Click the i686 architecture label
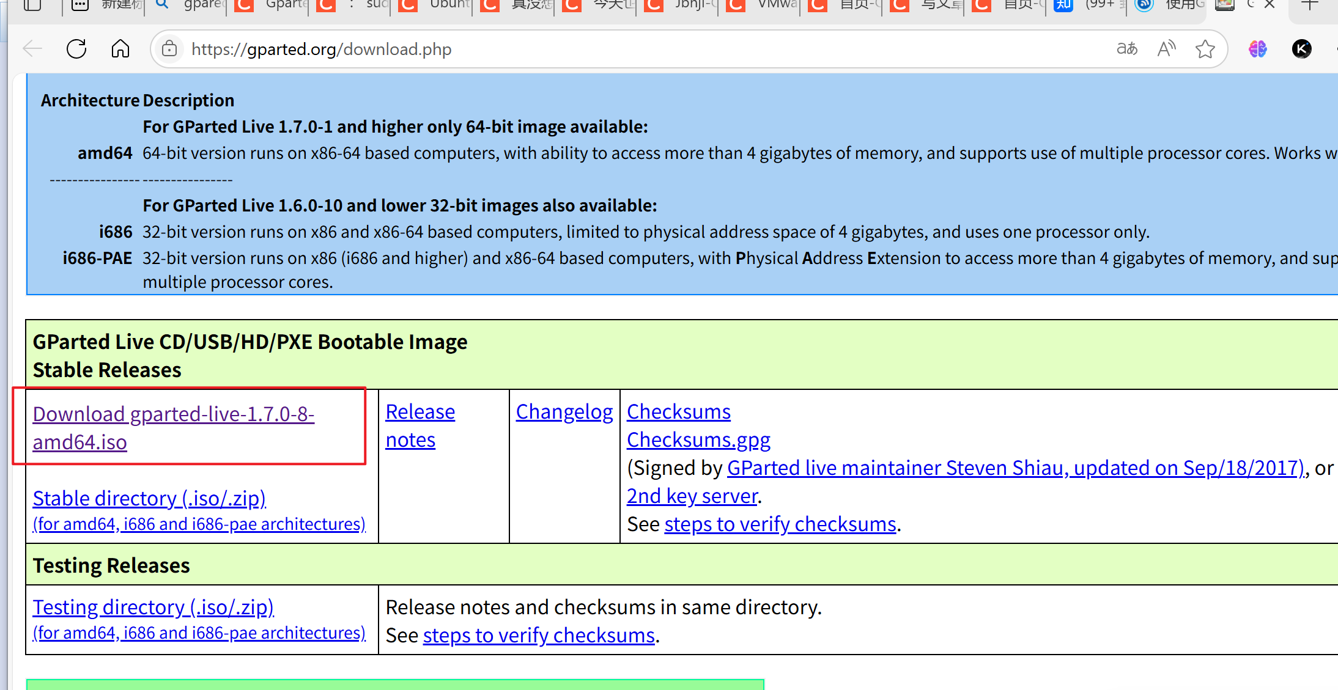 click(116, 232)
